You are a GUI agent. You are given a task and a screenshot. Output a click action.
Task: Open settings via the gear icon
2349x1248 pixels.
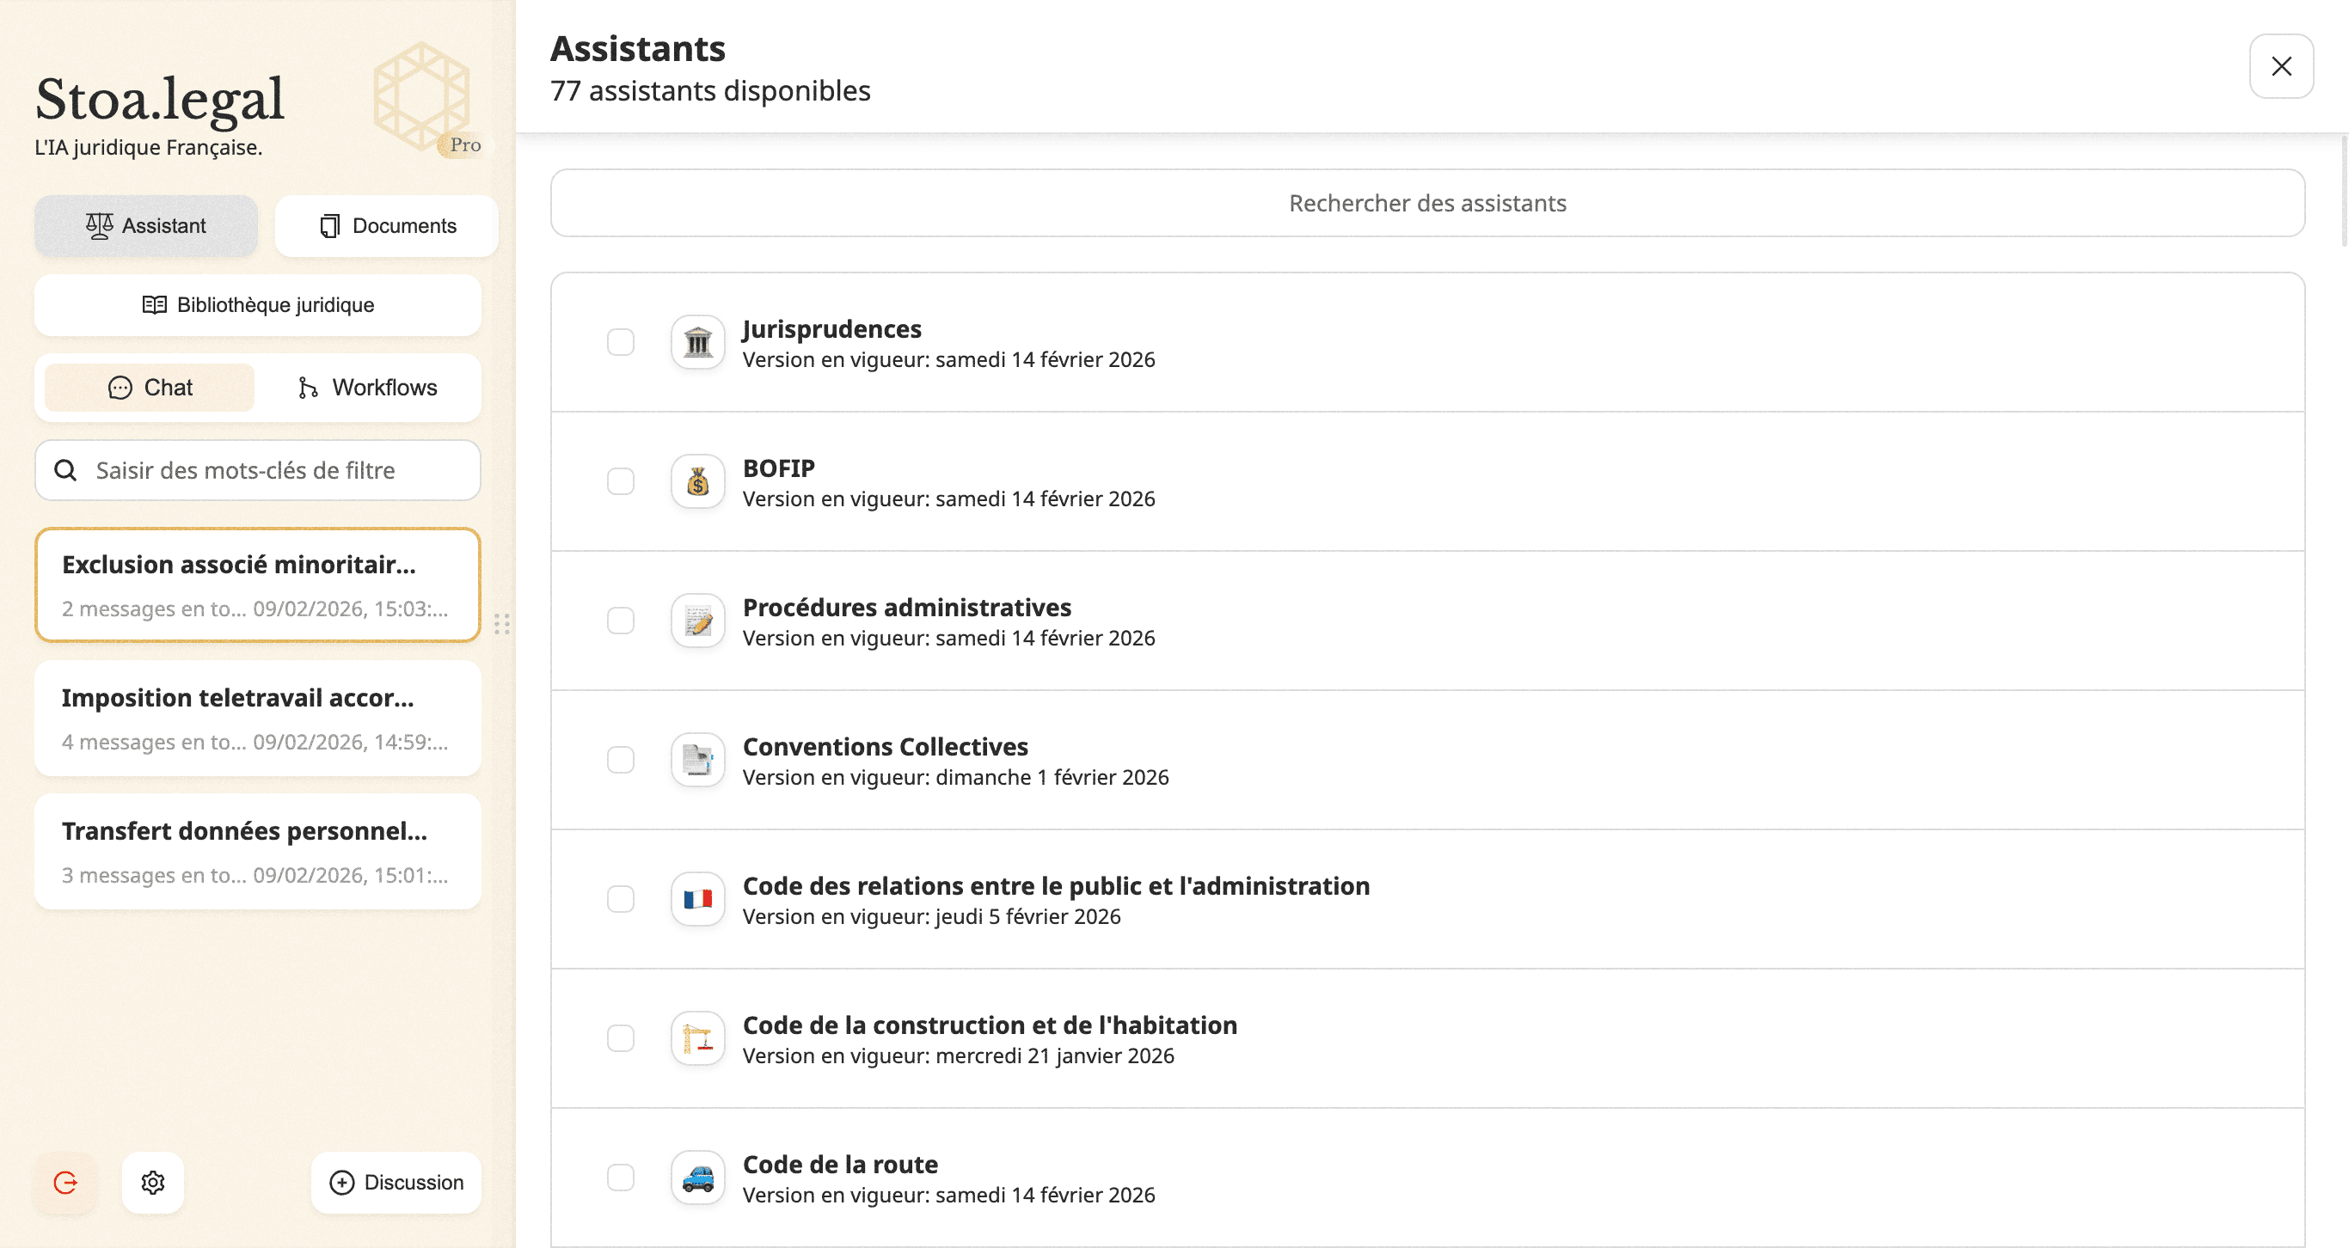tap(153, 1183)
